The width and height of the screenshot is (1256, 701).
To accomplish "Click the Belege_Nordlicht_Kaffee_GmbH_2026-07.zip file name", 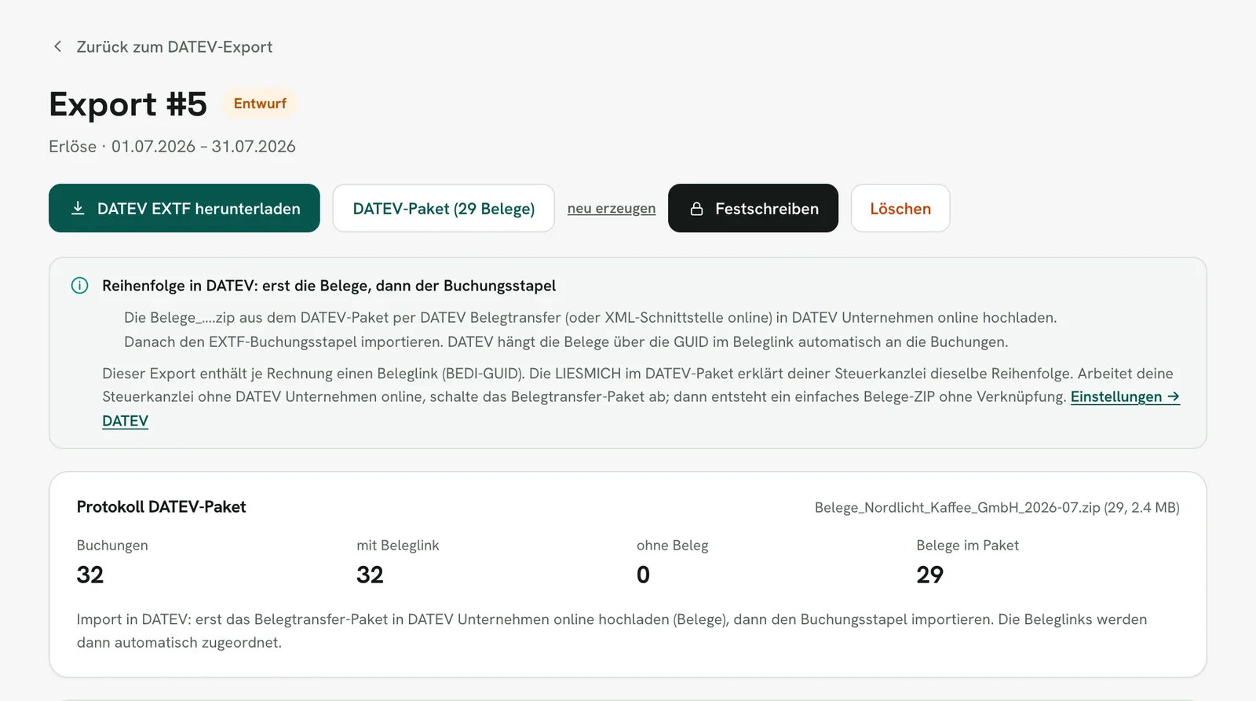I will coord(958,508).
